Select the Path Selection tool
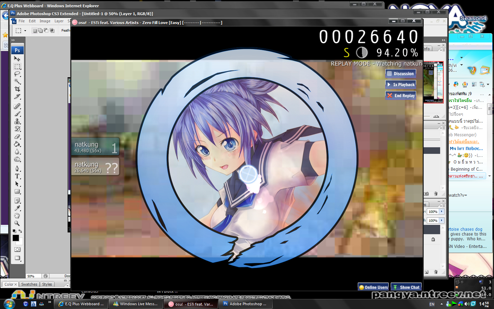 [17, 184]
